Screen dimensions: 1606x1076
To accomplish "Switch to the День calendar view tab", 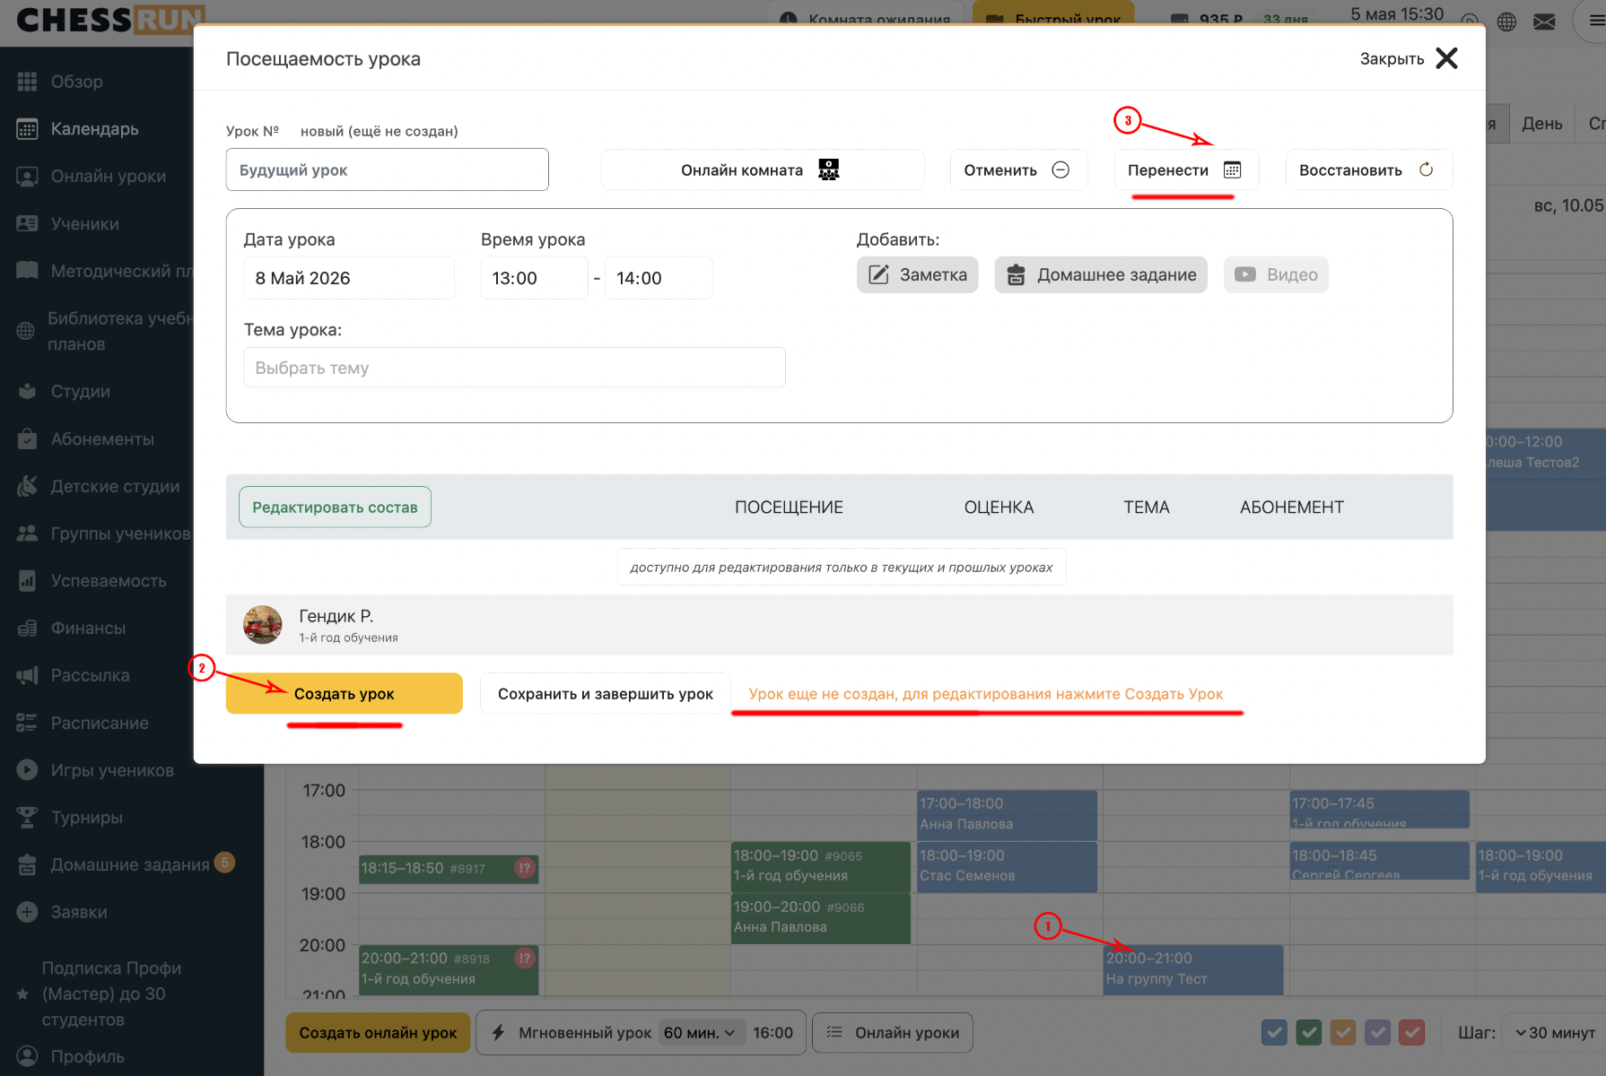I will (x=1541, y=124).
